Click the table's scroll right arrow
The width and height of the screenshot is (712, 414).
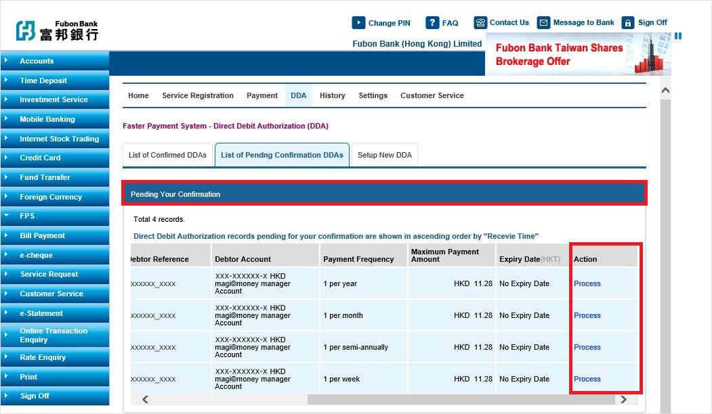tap(623, 400)
